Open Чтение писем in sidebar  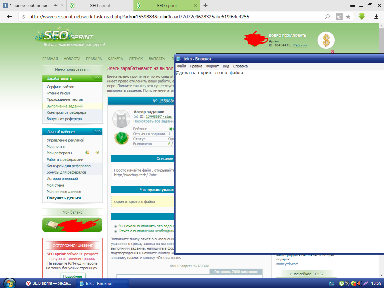click(58, 93)
